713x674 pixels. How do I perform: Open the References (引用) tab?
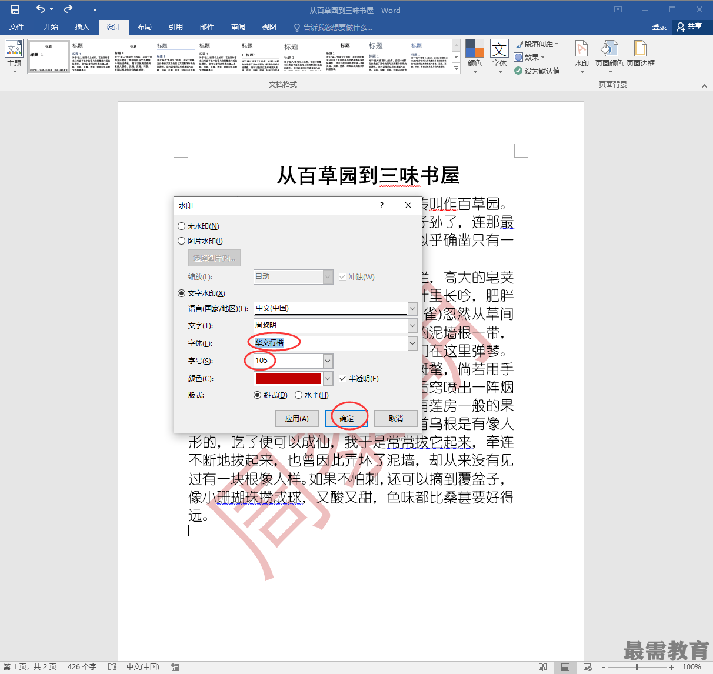coord(176,27)
